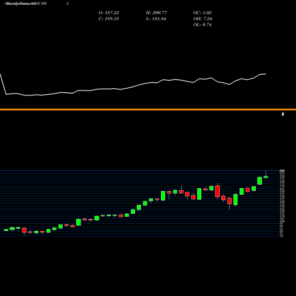The width and height of the screenshot is (296, 296).
Task: Select the low price reading L: 185.84
Action: coord(156,18)
